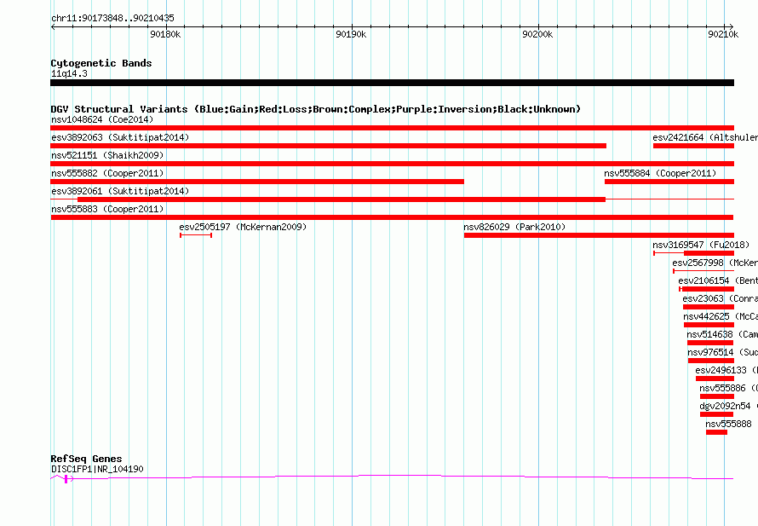Select variant nsv555882 (Cooper2011) label
The image size is (758, 526).
tap(107, 173)
